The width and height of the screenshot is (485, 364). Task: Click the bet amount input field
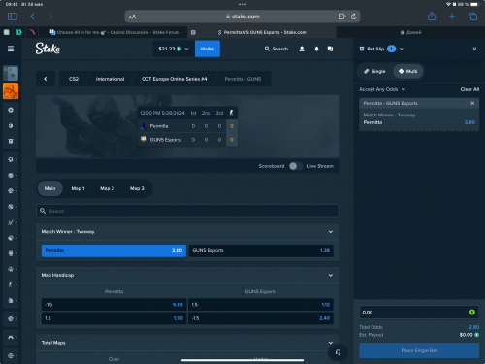point(419,313)
